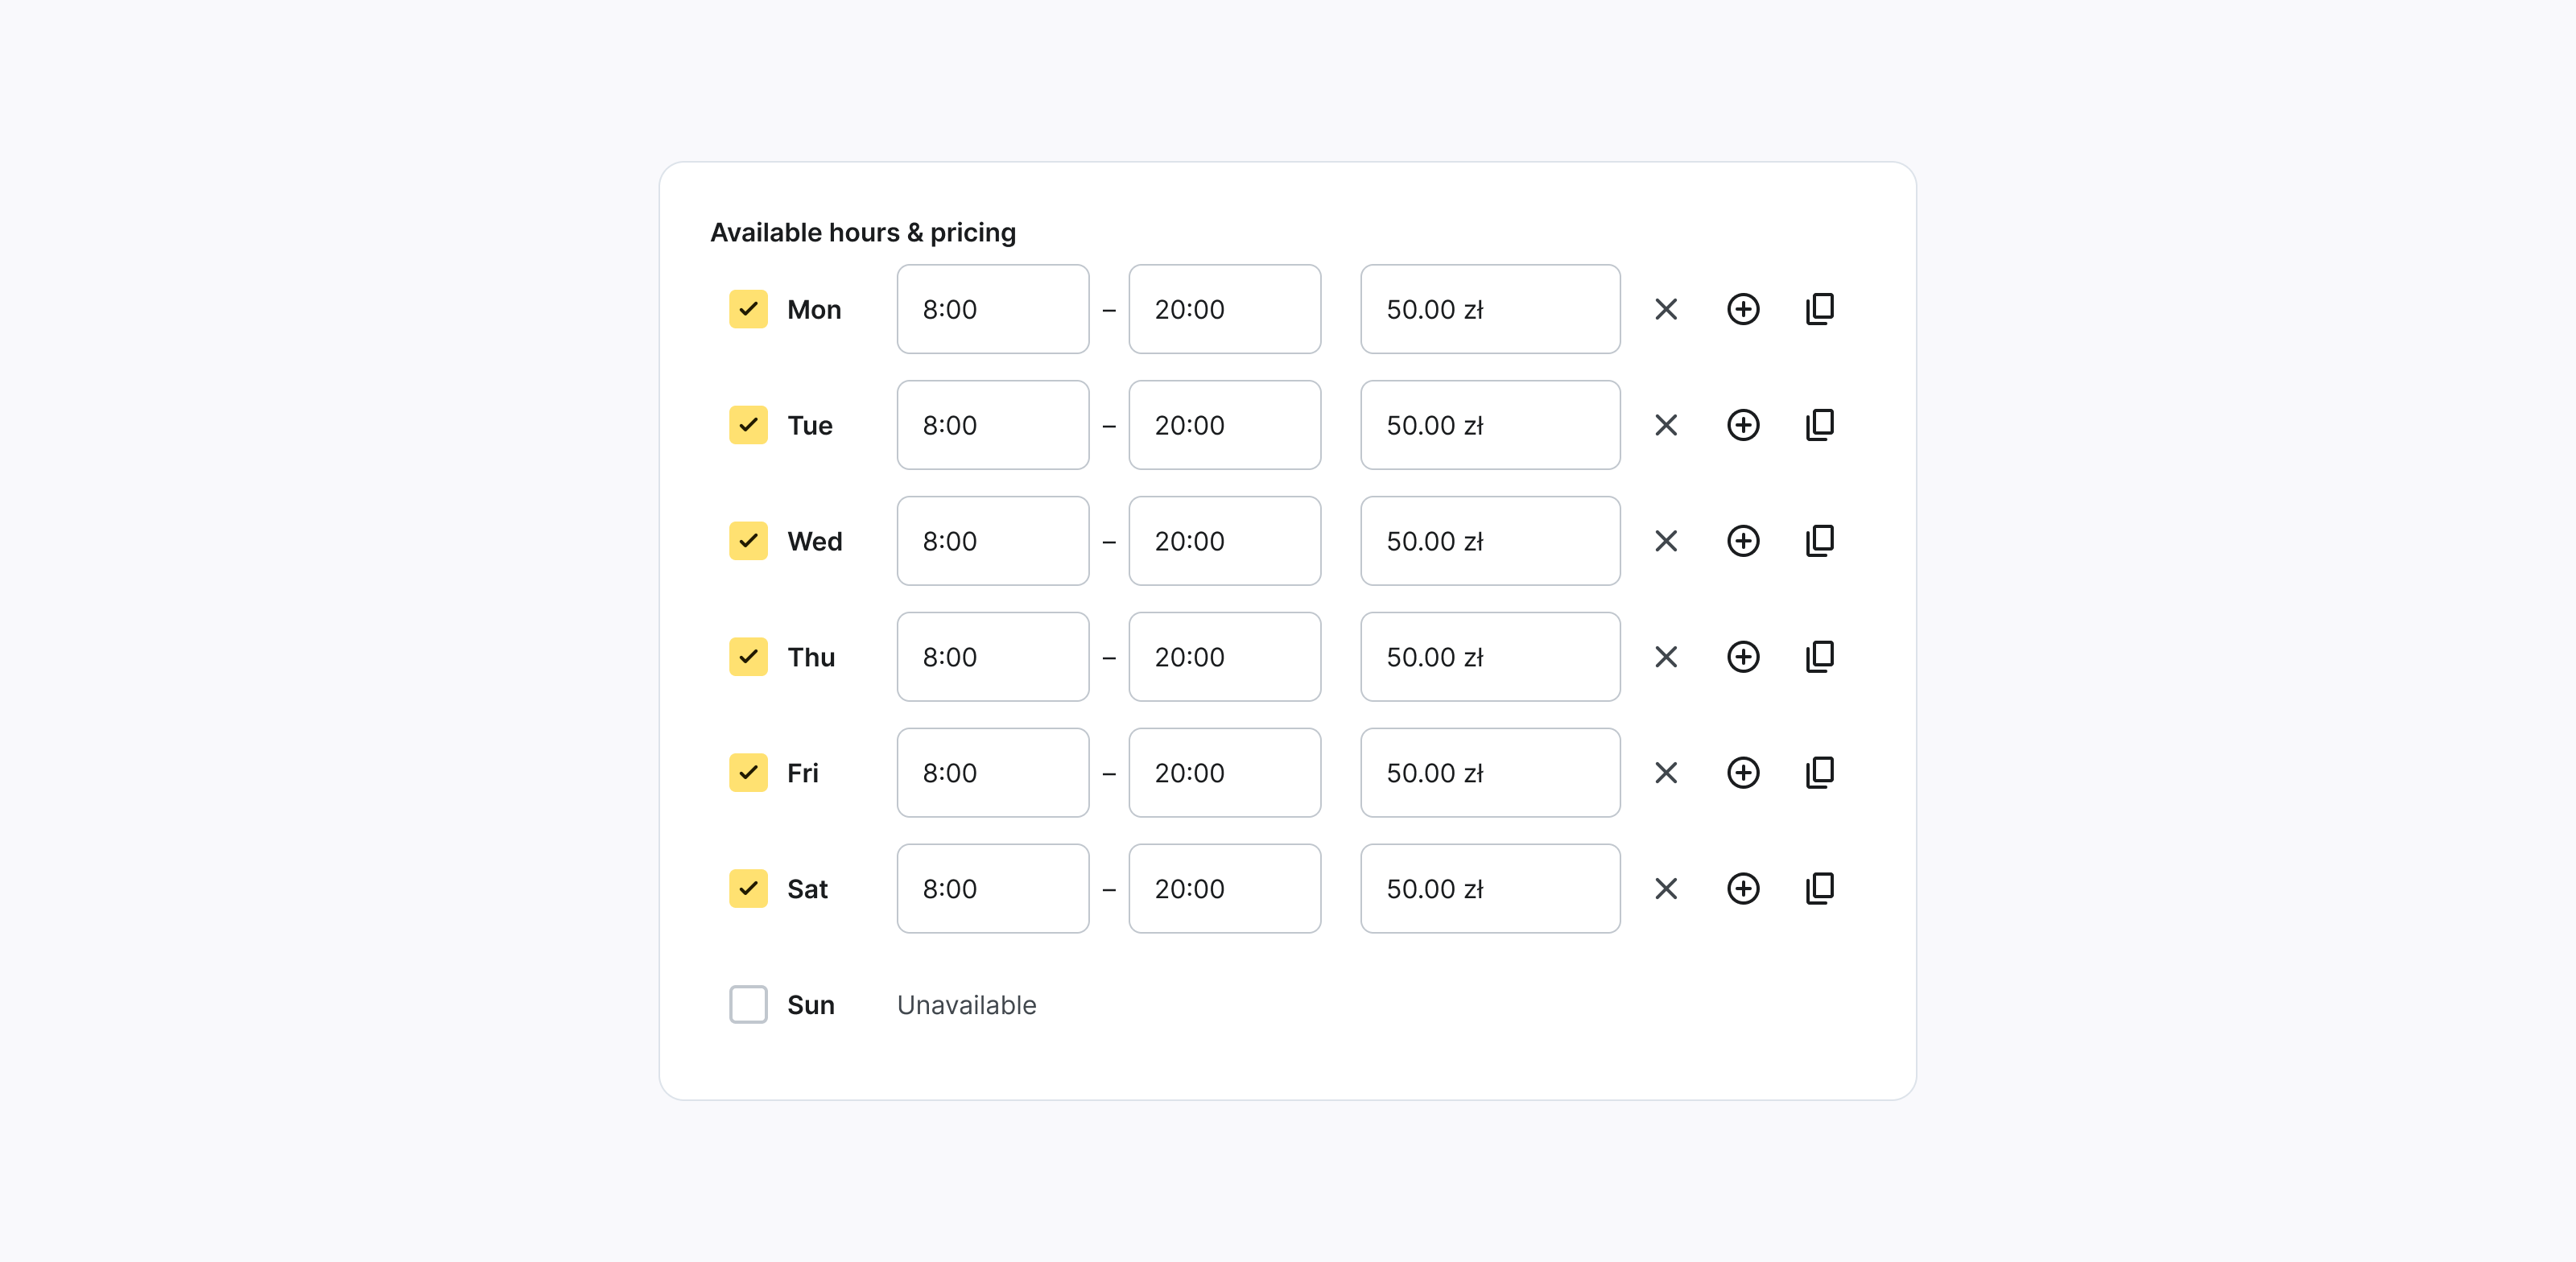Screen dimensions: 2576x1262
Task: Copy Monday's hours to other days
Action: (x=1819, y=309)
